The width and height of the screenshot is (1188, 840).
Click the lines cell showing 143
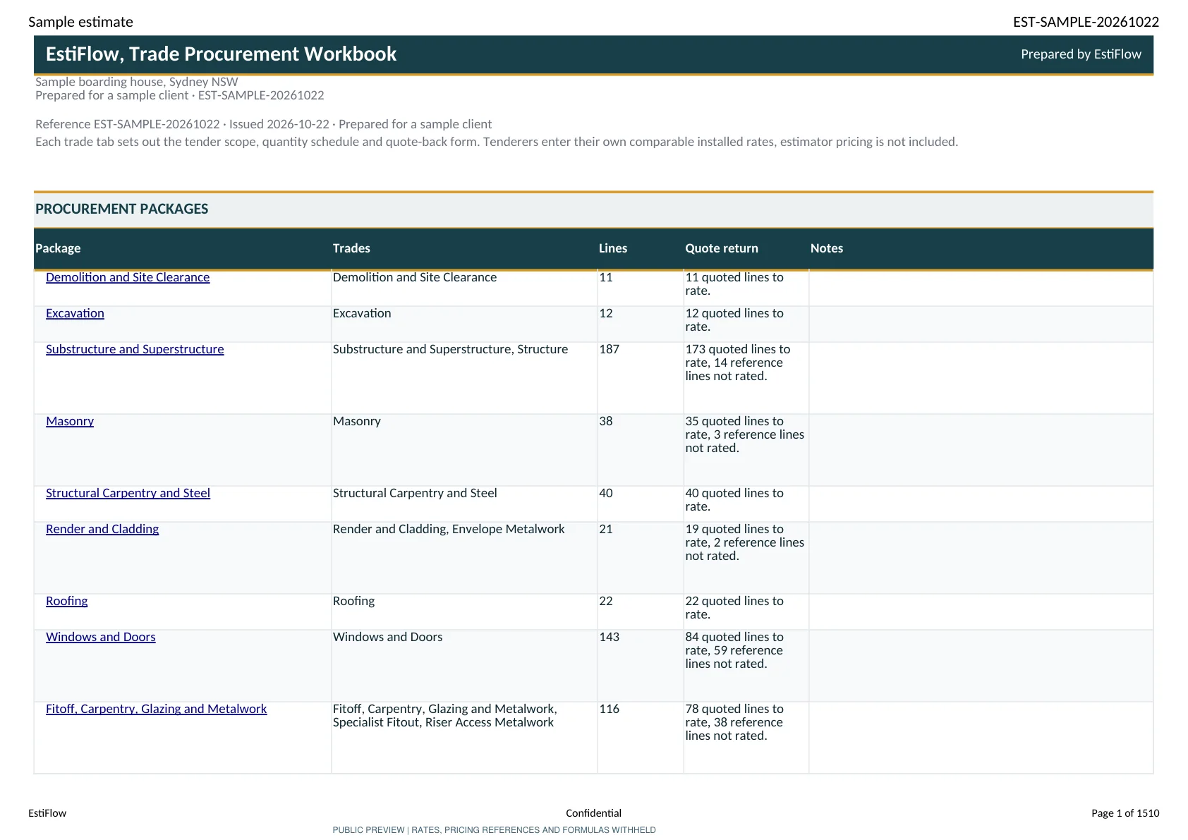tap(641, 666)
